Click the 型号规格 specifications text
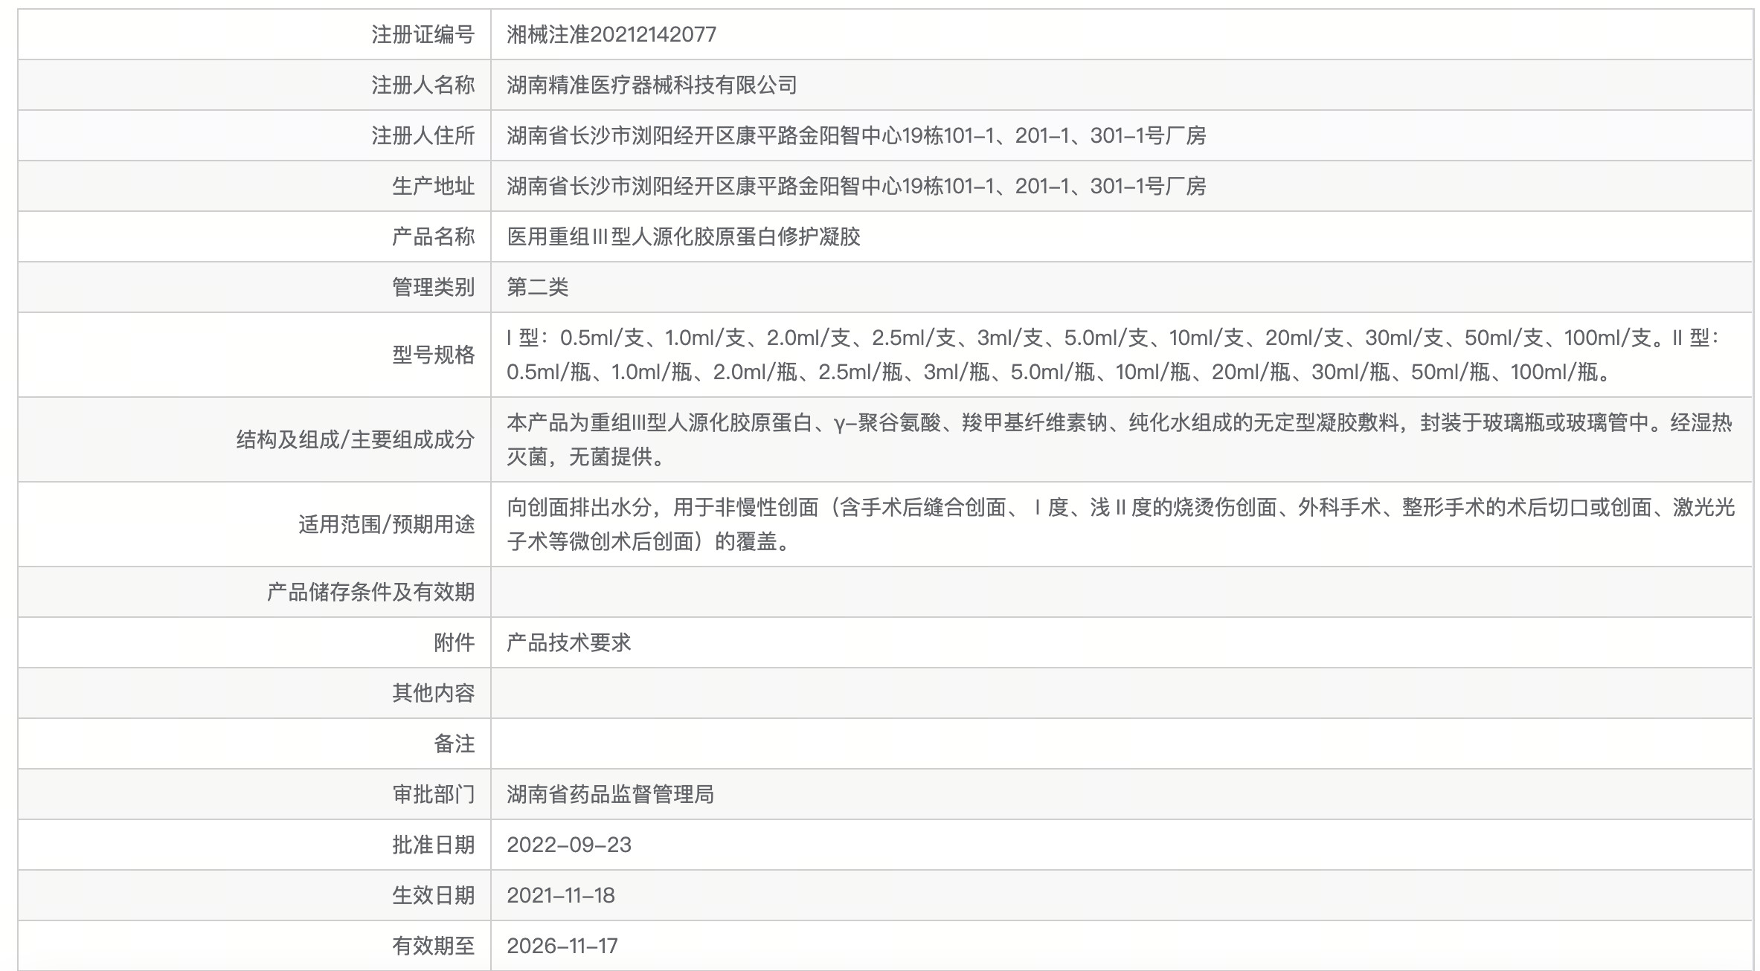The height and width of the screenshot is (971, 1760). tap(1113, 355)
